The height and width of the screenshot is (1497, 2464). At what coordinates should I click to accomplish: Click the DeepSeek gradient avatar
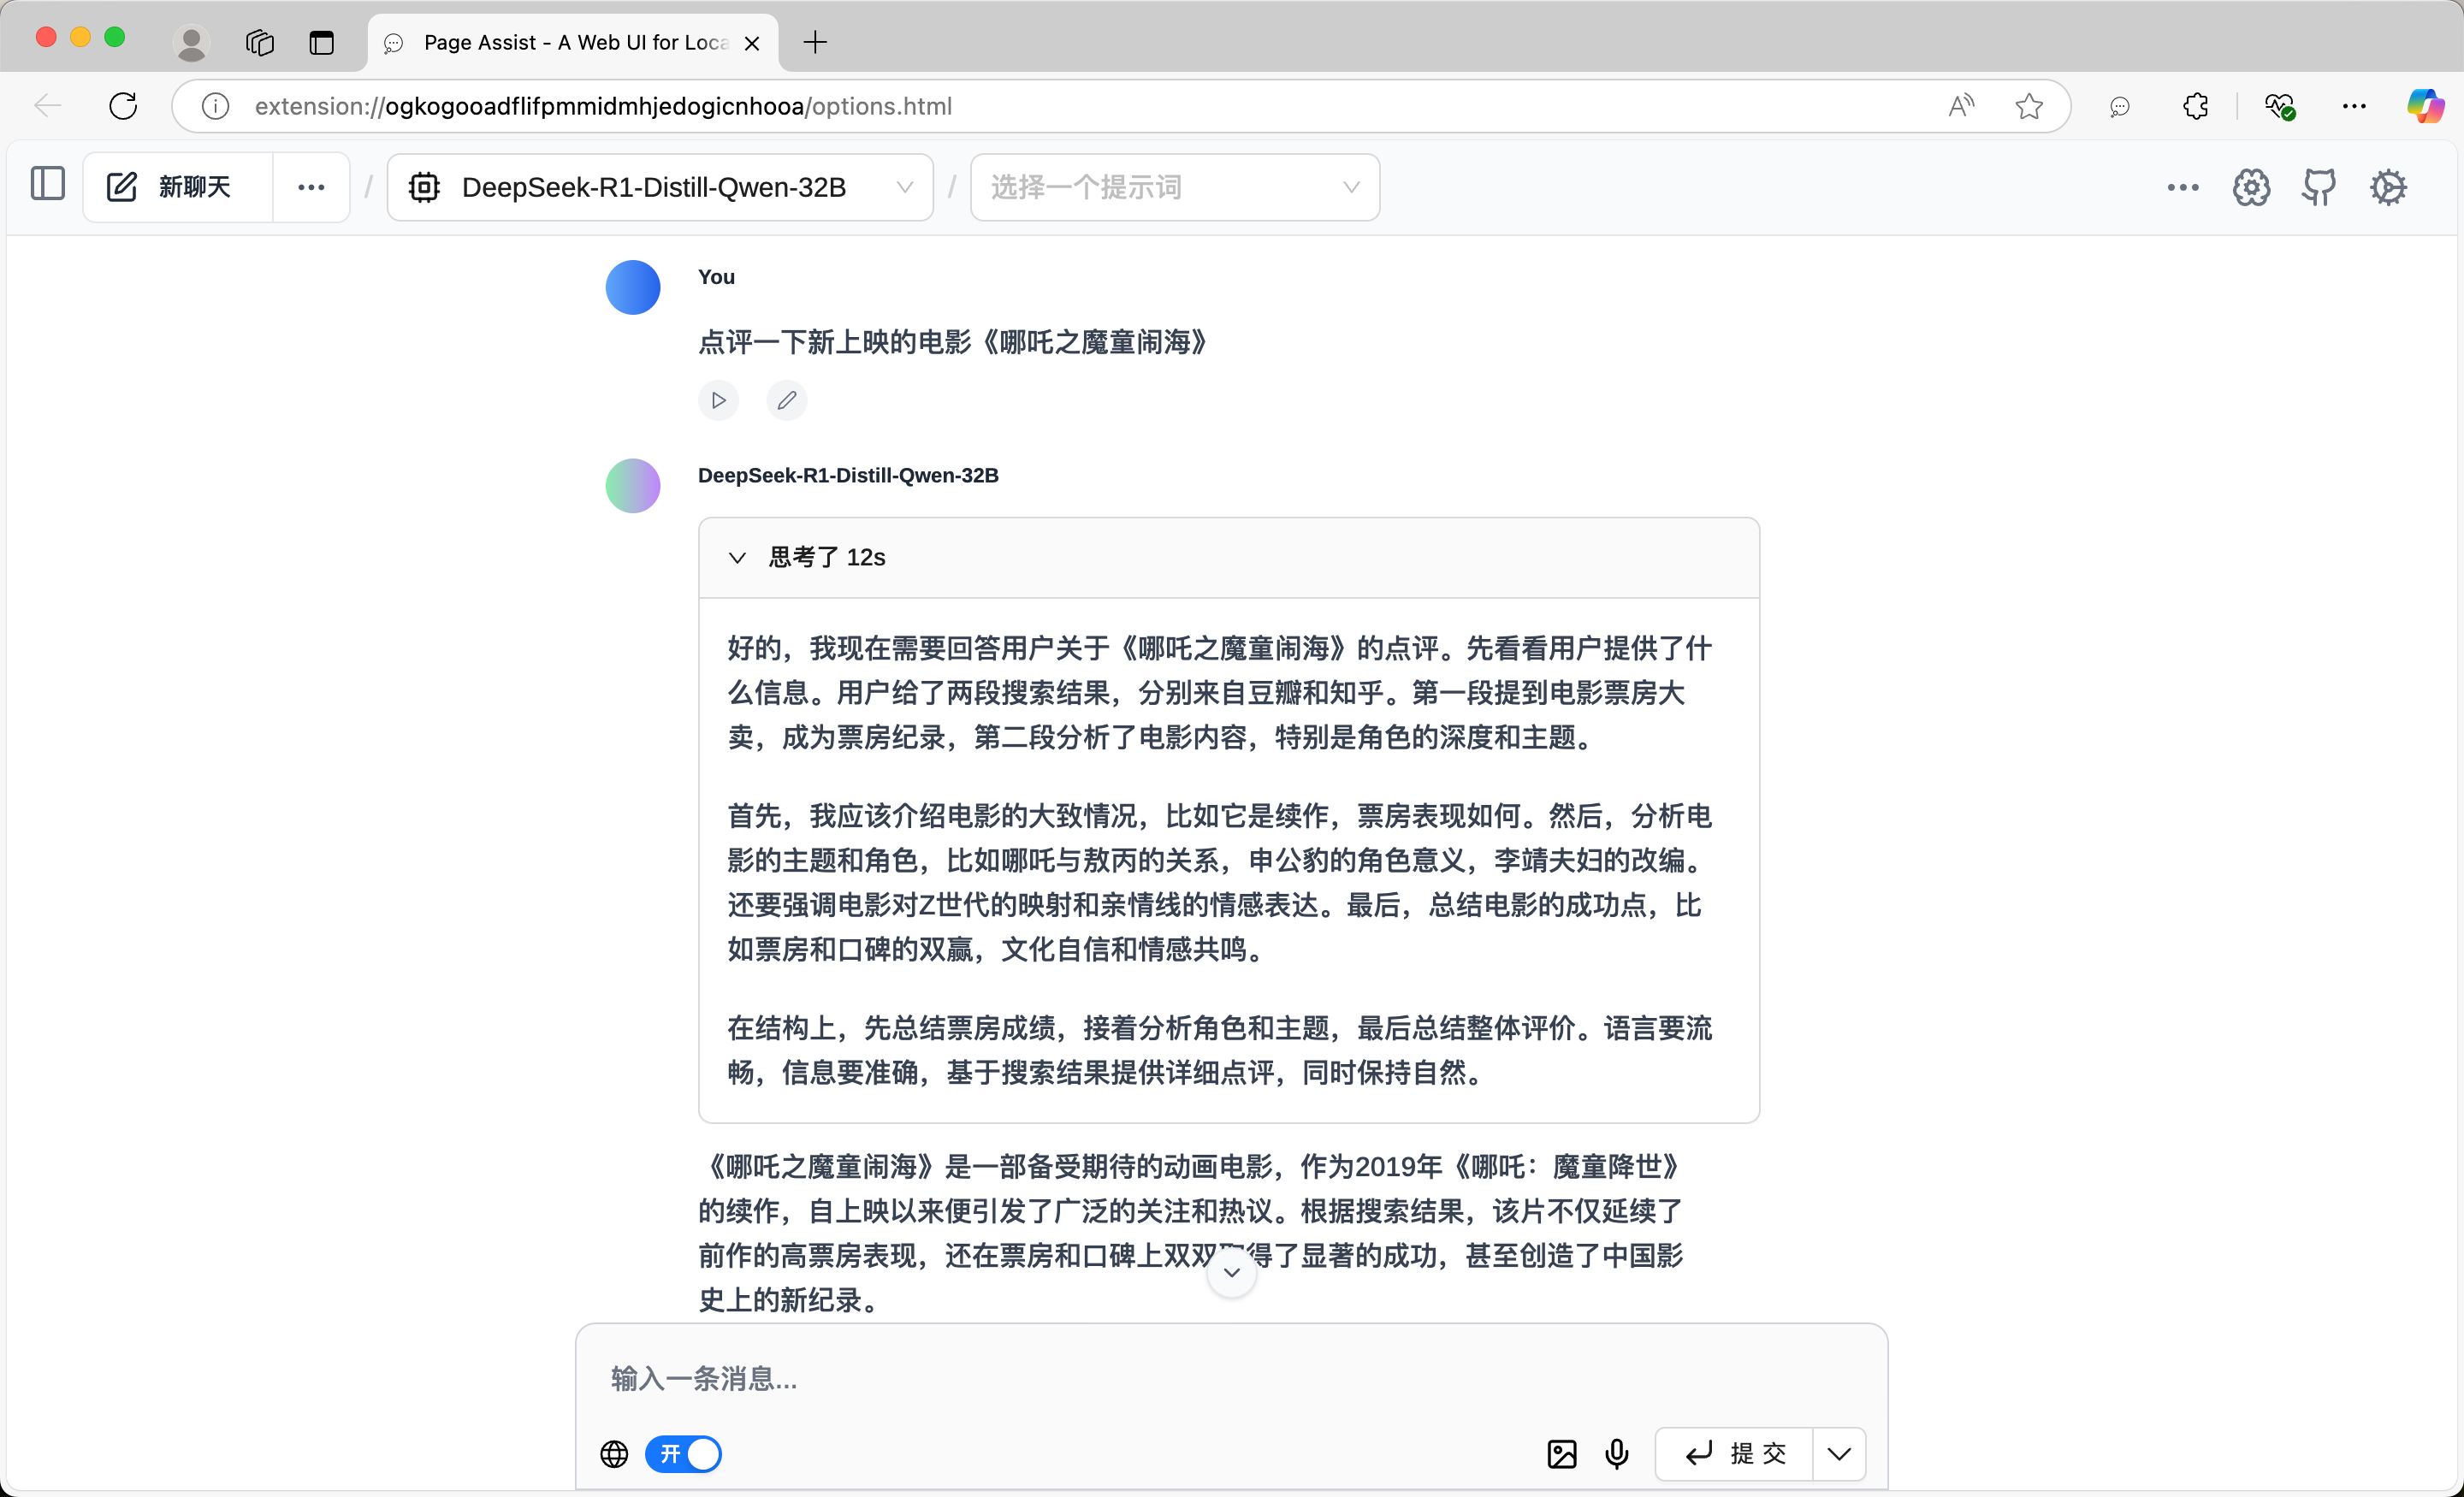pyautogui.click(x=633, y=486)
